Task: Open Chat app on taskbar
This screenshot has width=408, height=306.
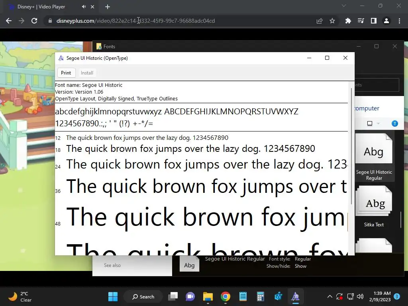Action: pos(190,296)
